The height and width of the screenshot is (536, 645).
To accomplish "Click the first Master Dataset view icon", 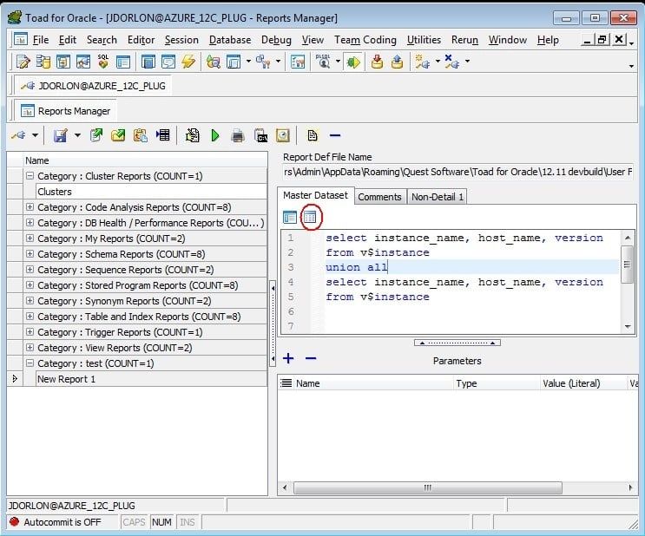I will (290, 217).
